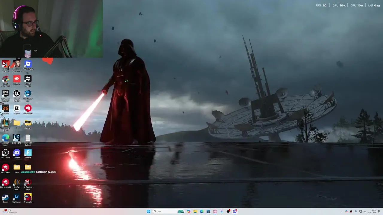383x215 pixels.
Task: Open the AIDA64 Extreme desktop shortcut
Action: (x=5, y=66)
